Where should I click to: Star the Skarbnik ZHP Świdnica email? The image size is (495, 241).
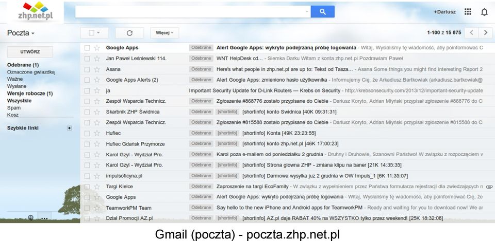pyautogui.click(x=97, y=112)
